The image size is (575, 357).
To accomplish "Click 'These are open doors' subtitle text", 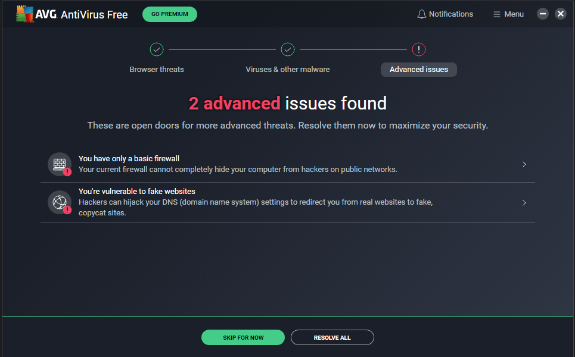I will pos(288,126).
